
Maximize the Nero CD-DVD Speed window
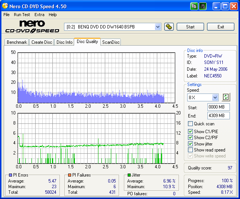pyautogui.click(x=225, y=6)
